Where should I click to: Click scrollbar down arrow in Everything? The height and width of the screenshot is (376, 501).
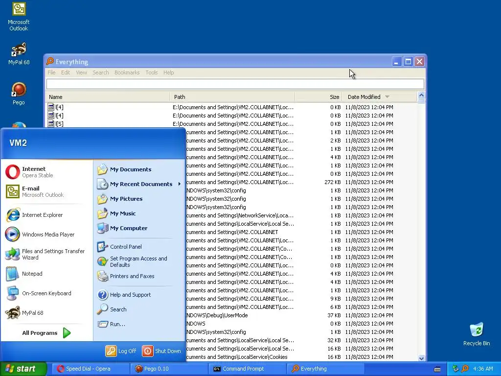pyautogui.click(x=421, y=358)
